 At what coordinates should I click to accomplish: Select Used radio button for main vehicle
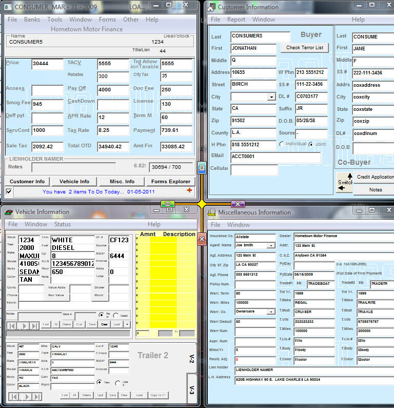115,315
